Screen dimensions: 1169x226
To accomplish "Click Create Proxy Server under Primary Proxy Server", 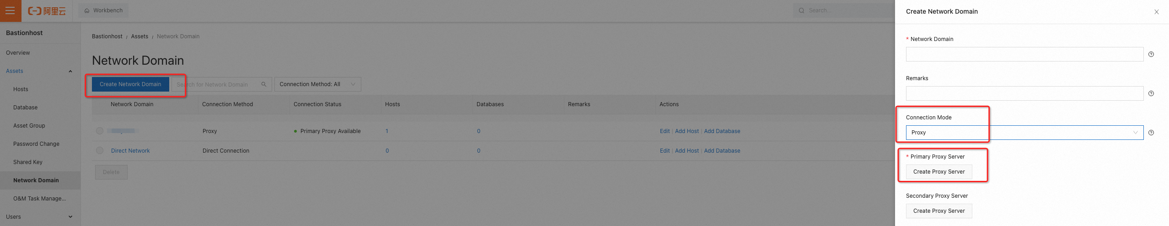I will (938, 172).
